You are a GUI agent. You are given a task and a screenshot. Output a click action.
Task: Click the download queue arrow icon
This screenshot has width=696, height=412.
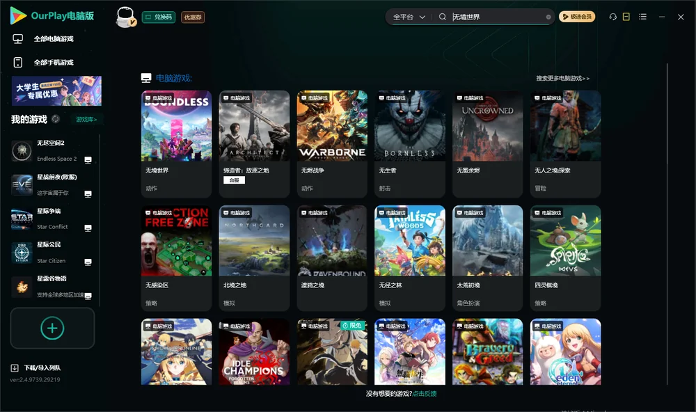[x=14, y=367]
